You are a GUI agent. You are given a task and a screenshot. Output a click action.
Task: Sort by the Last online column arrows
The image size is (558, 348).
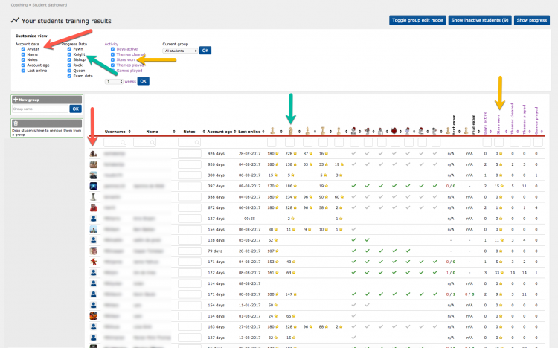tap(263, 132)
